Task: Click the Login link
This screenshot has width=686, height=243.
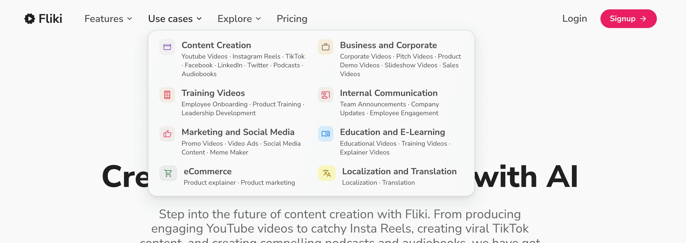Action: tap(575, 18)
